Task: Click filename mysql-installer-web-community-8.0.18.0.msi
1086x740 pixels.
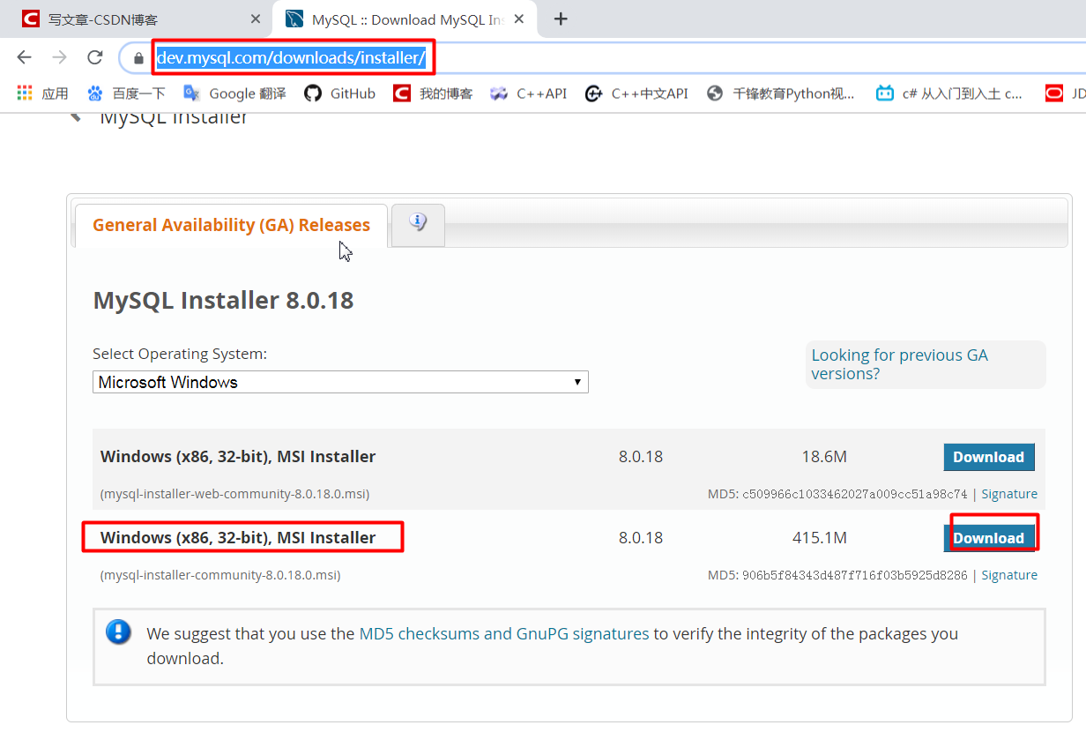Action: [x=234, y=494]
